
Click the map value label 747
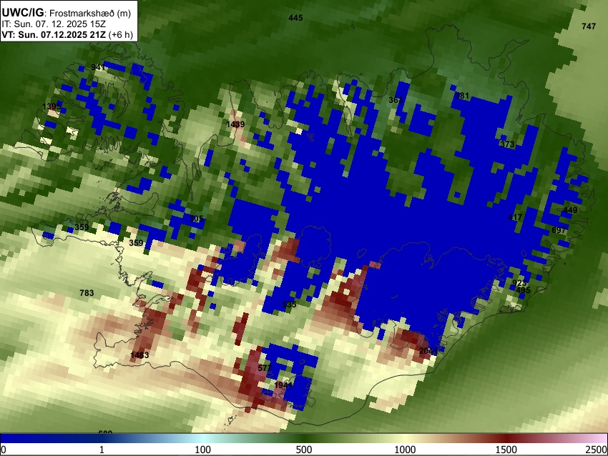[x=589, y=26]
